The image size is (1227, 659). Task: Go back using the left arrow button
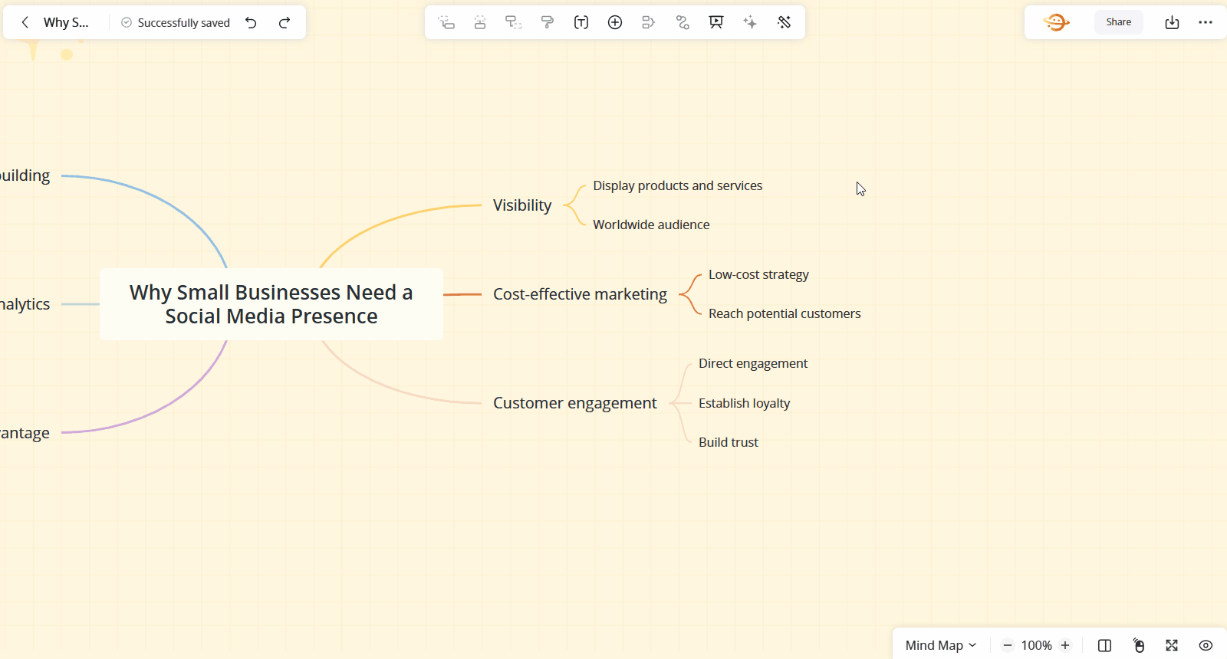(x=25, y=22)
